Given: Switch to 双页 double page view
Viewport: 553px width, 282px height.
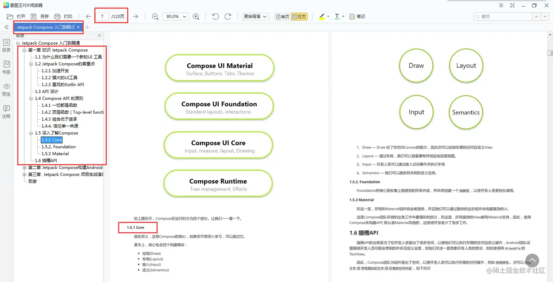Looking at the screenshot, I should (299, 16).
